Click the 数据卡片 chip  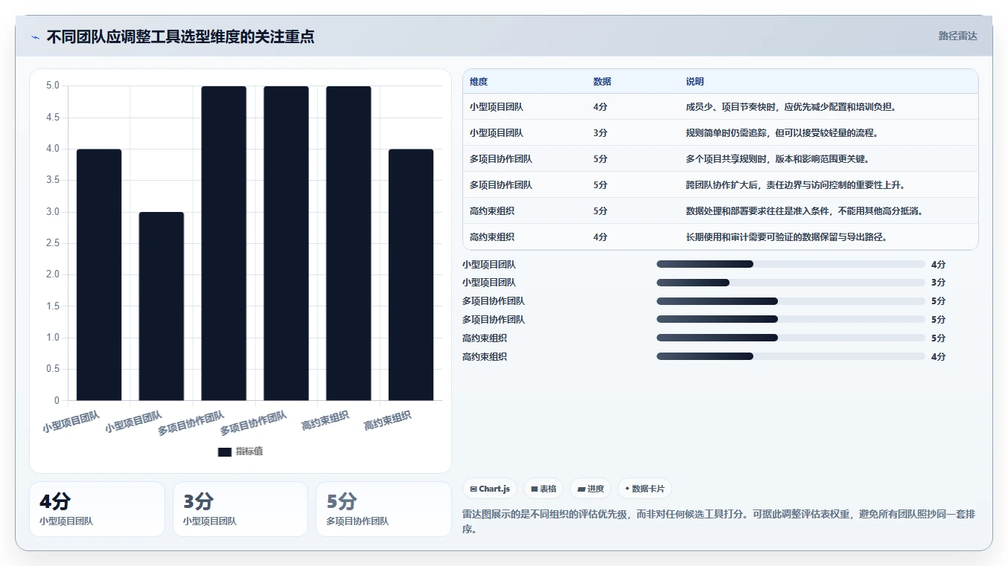[x=645, y=489]
